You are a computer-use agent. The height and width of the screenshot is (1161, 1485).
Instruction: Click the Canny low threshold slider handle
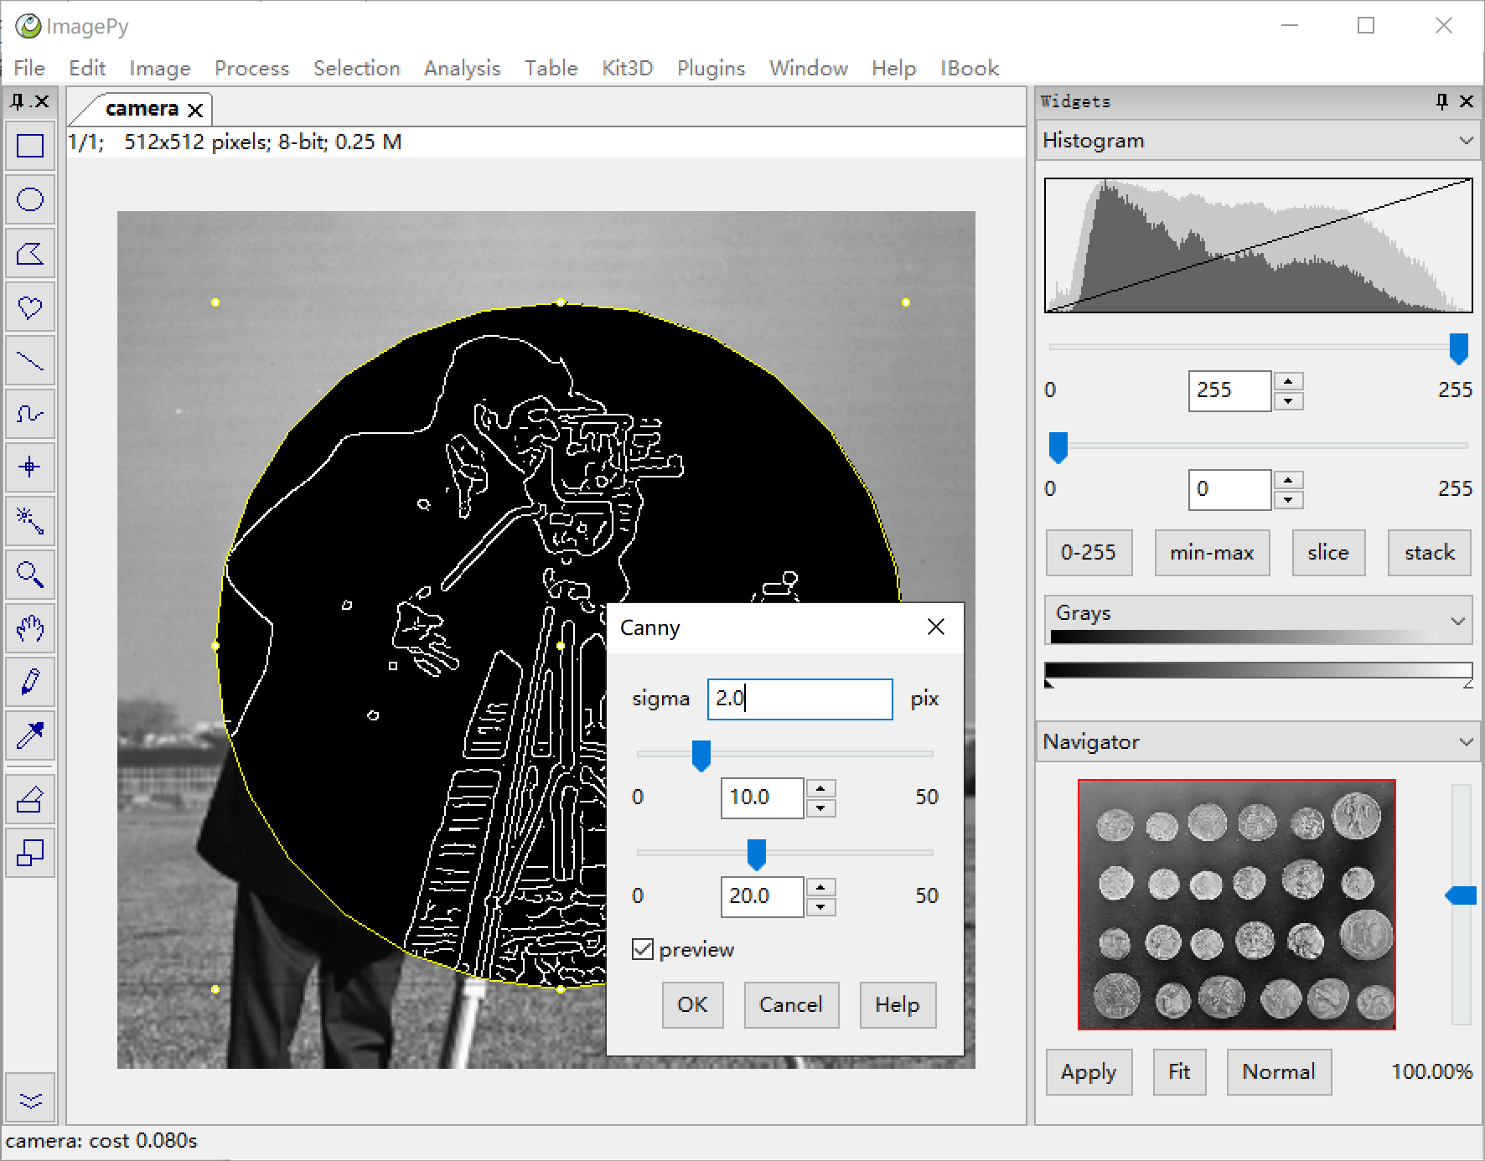(701, 755)
